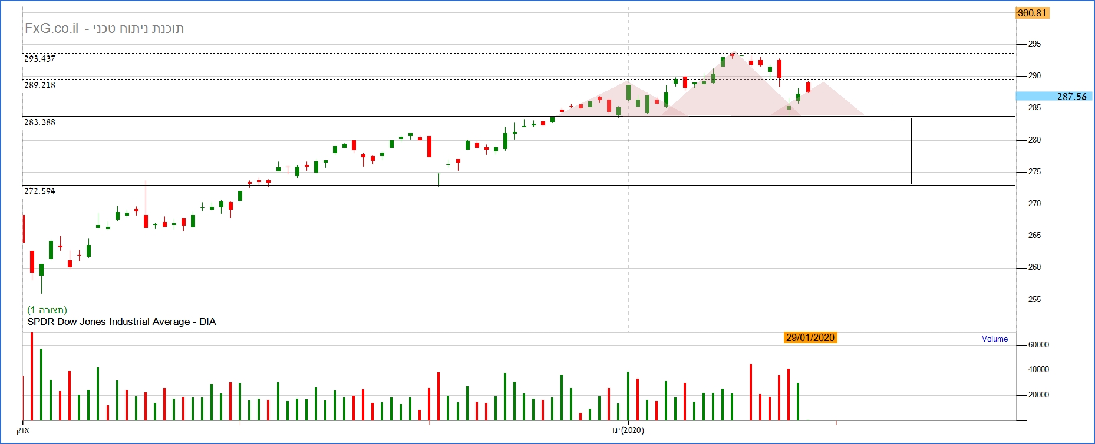Screen dimensions: 1095x444
Task: Select the 283.388 neckline level label
Action: [x=39, y=122]
